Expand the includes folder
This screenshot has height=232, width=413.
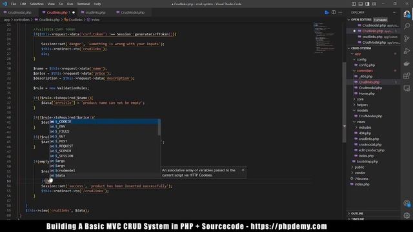(x=356, y=128)
